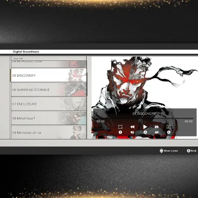Select partially hidden track 04 INTRODUCTION
This screenshot has width=198, height=198.
[48, 64]
